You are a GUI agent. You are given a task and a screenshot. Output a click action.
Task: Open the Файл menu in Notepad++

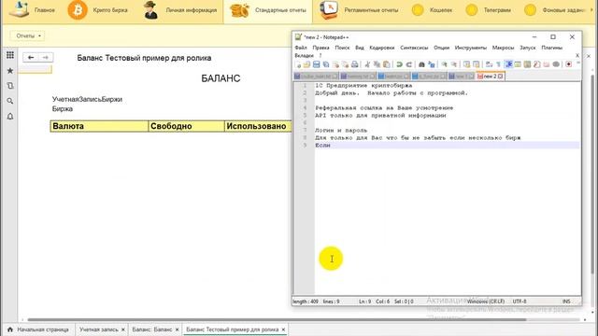click(x=301, y=48)
